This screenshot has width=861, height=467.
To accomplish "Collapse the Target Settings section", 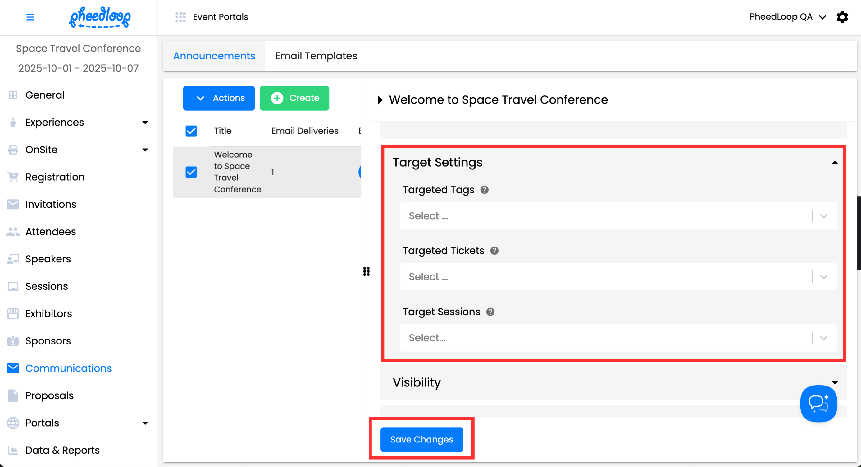I will pos(835,163).
